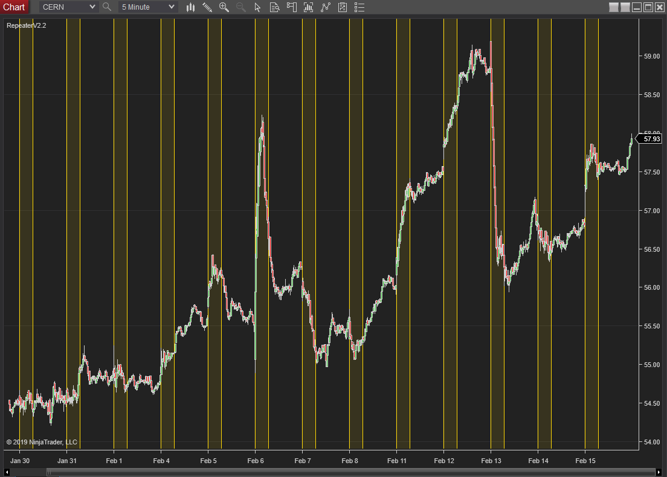Viewport: 667px width, 477px height.
Task: Open the bar type candlestick icon
Action: pyautogui.click(x=190, y=7)
